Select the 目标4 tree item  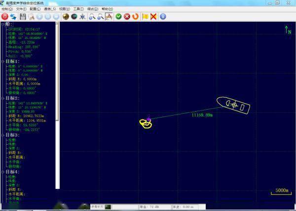click(12, 172)
